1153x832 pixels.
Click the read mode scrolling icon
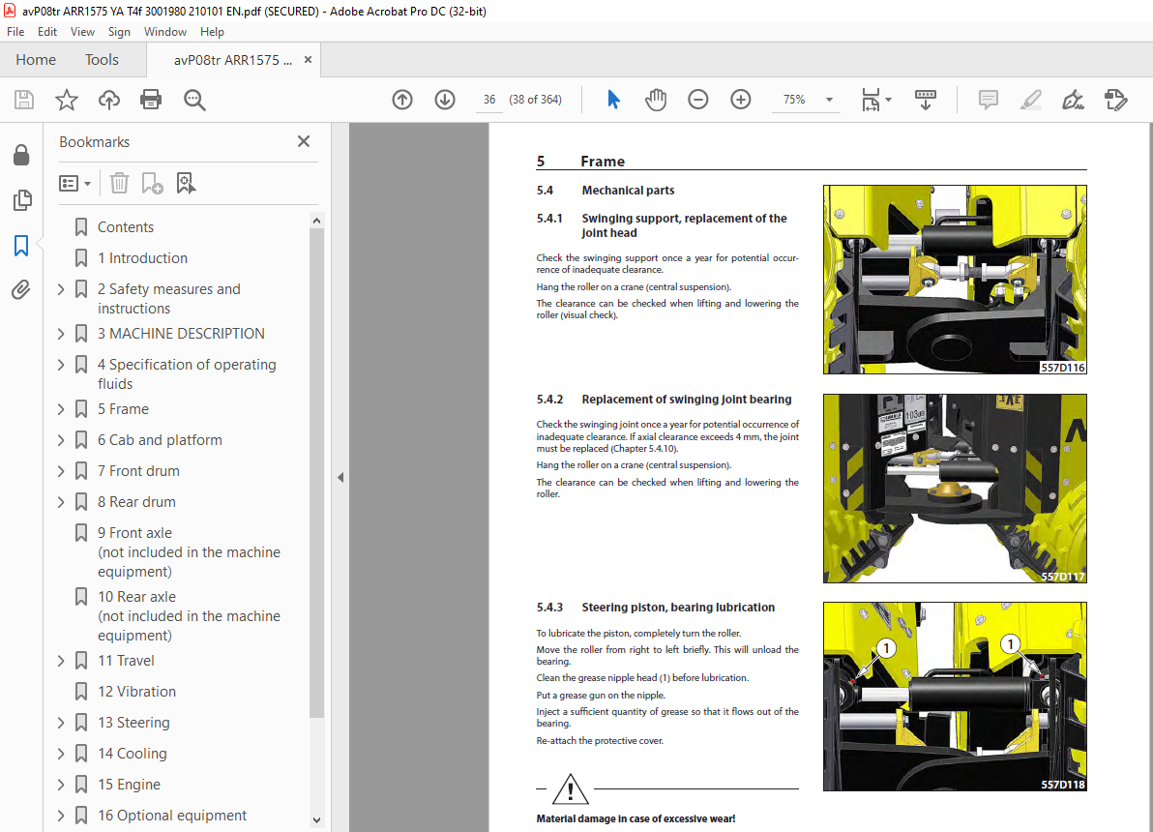point(925,100)
